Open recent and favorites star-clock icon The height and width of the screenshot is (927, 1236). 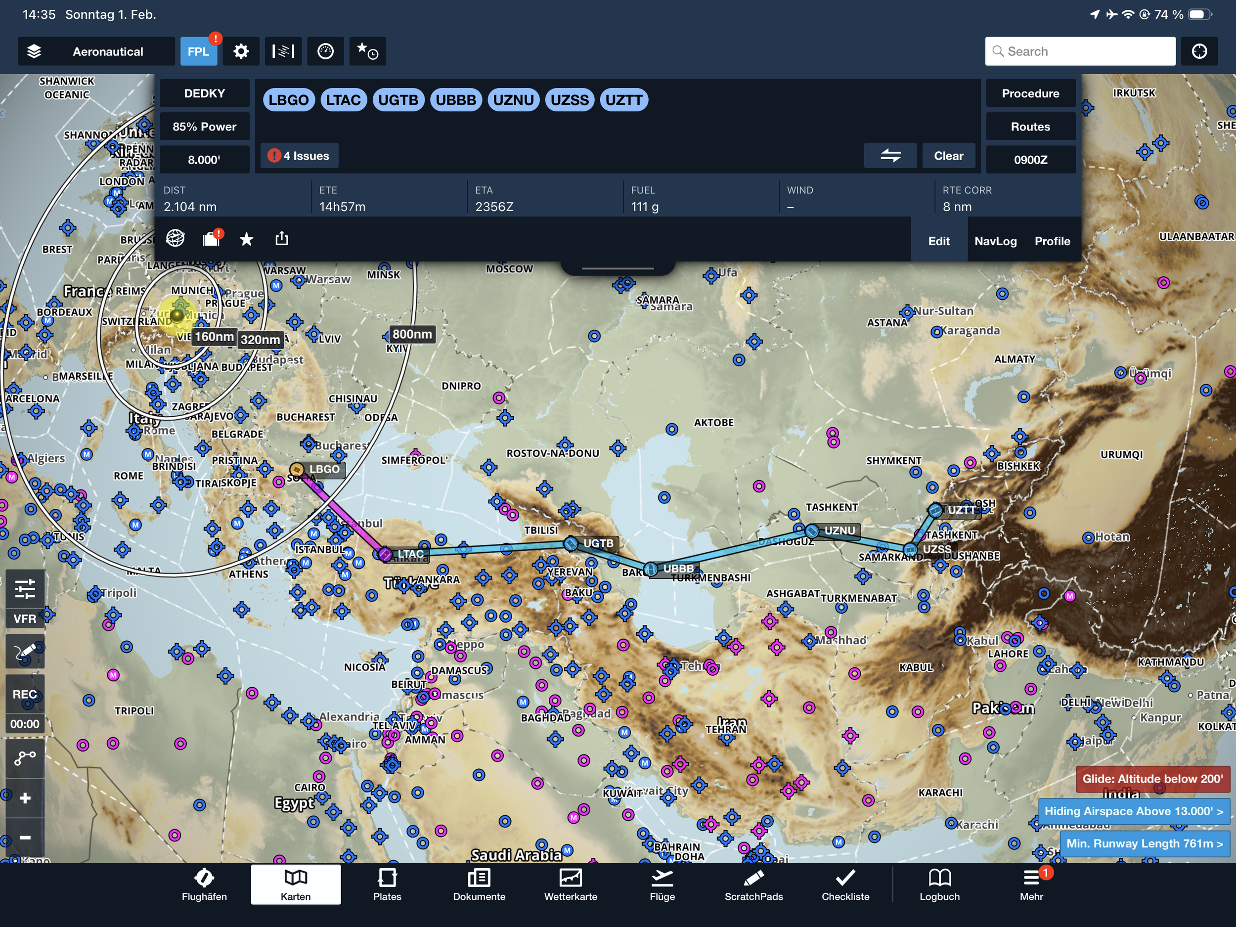(367, 51)
